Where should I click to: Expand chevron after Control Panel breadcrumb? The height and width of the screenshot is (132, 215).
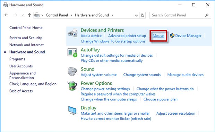coord(71,15)
